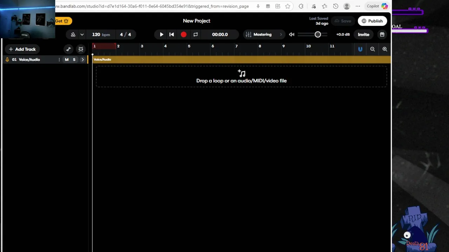Click timeline bar marker 8
Screen dimensions: 449x252
(x=260, y=46)
